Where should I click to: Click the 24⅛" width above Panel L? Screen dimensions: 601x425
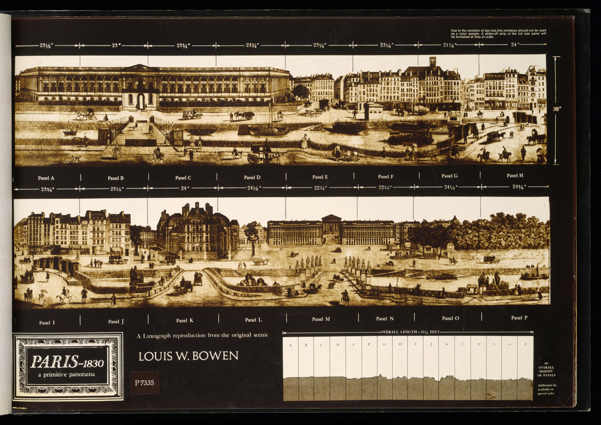click(x=254, y=188)
